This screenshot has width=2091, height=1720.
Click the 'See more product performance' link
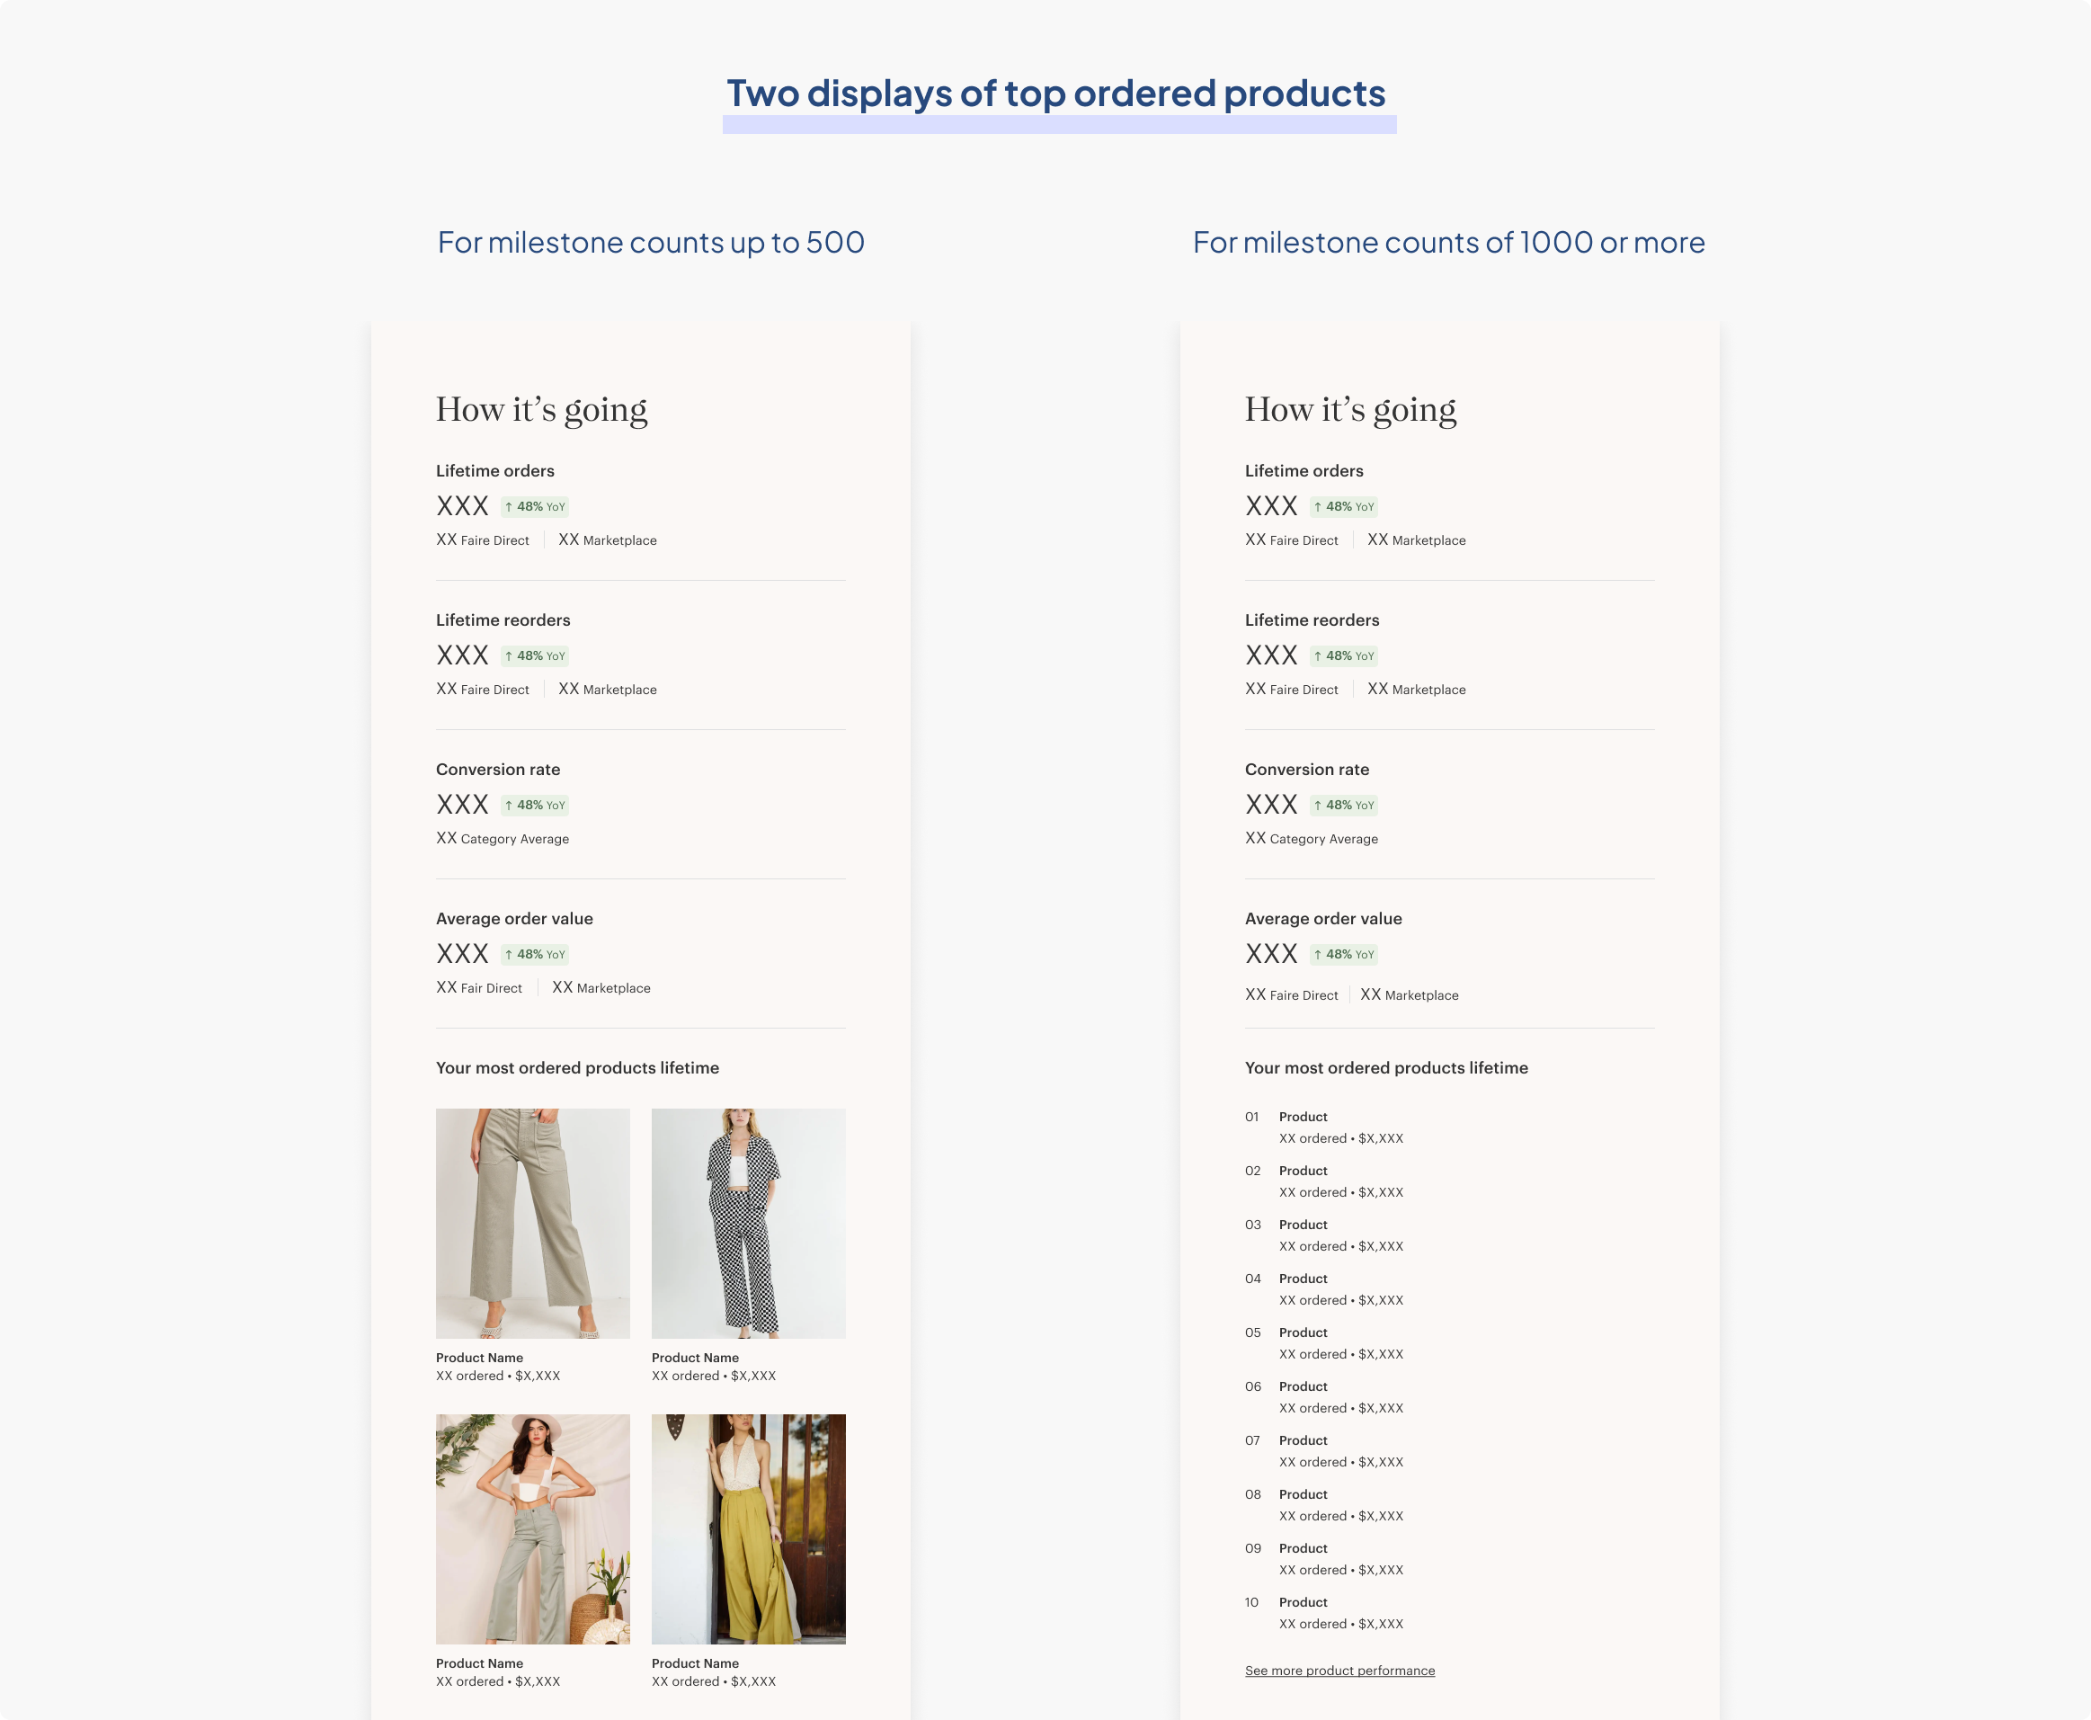tap(1339, 1671)
